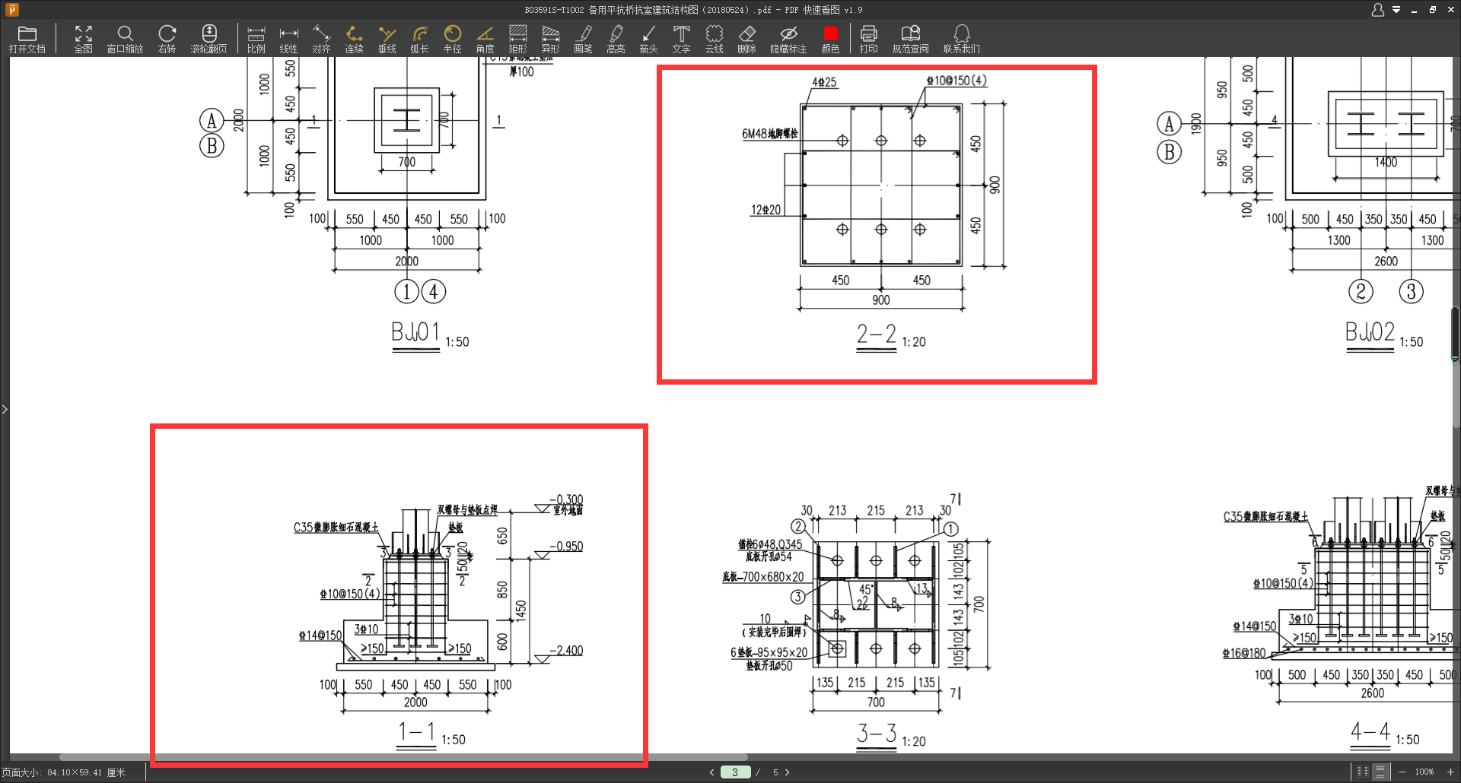Click the BJ01 drawing title
1461x783 pixels.
click(415, 332)
